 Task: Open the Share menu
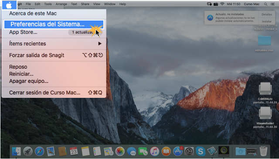85,4
